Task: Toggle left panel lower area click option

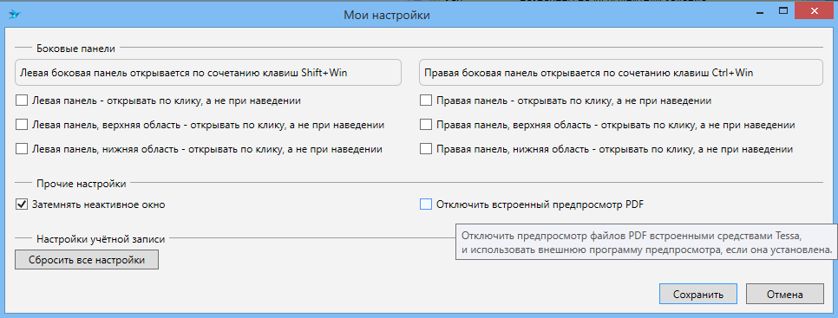Action: (22, 149)
